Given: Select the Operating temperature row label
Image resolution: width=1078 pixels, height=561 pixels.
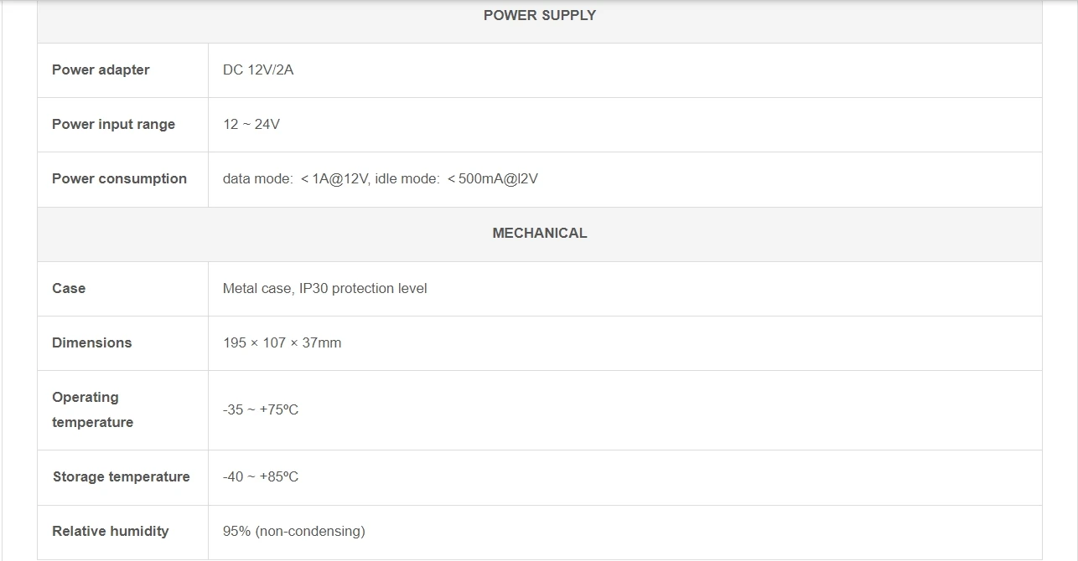Looking at the screenshot, I should tap(91, 409).
